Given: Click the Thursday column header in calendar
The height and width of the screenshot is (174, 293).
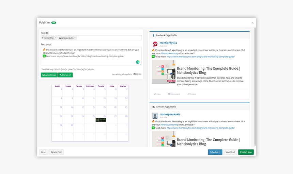Looking at the screenshot, I should tap(101, 86).
